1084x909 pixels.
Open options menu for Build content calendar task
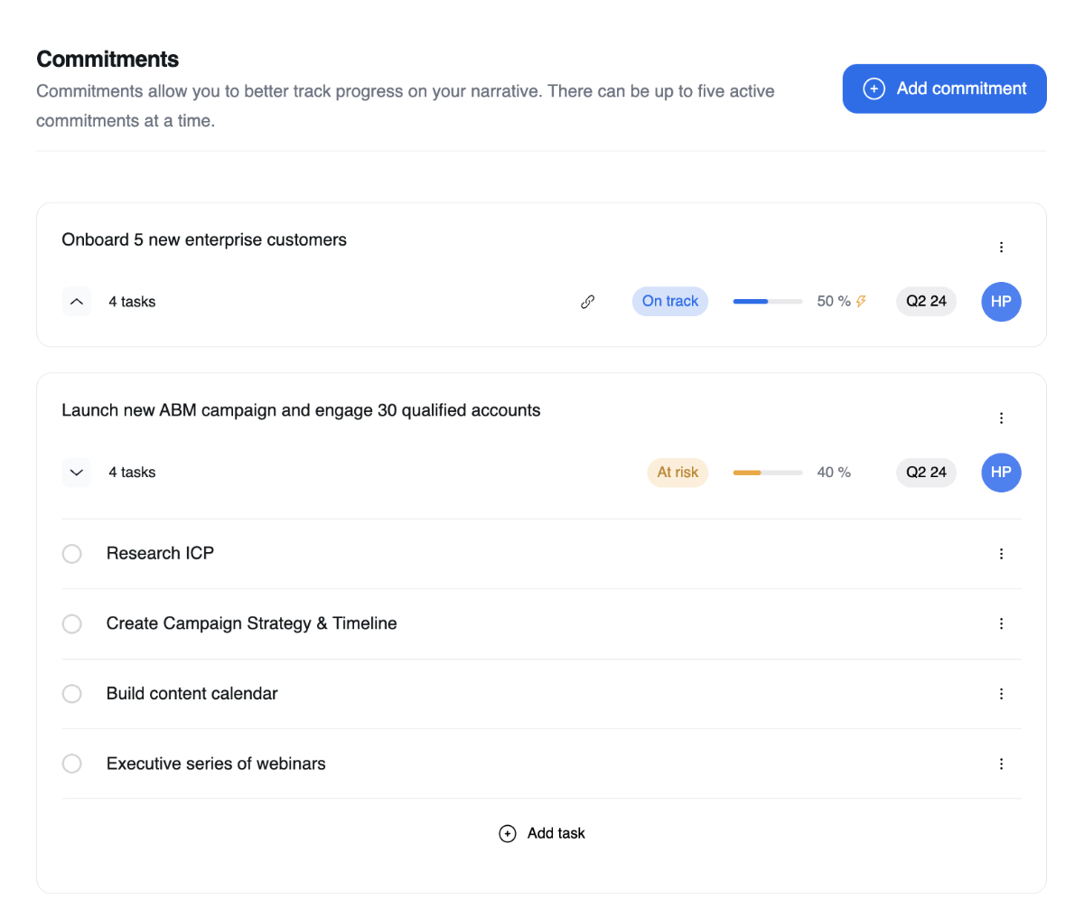pyautogui.click(x=1001, y=694)
